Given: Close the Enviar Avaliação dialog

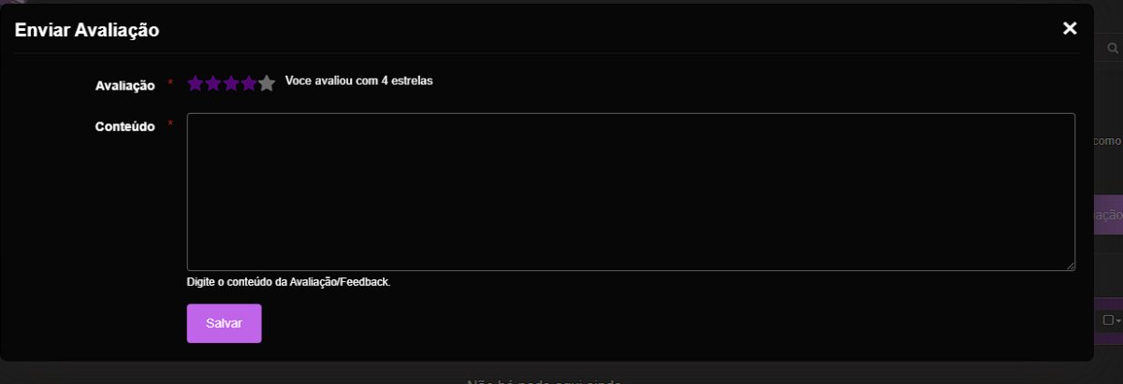Looking at the screenshot, I should pyautogui.click(x=1070, y=29).
